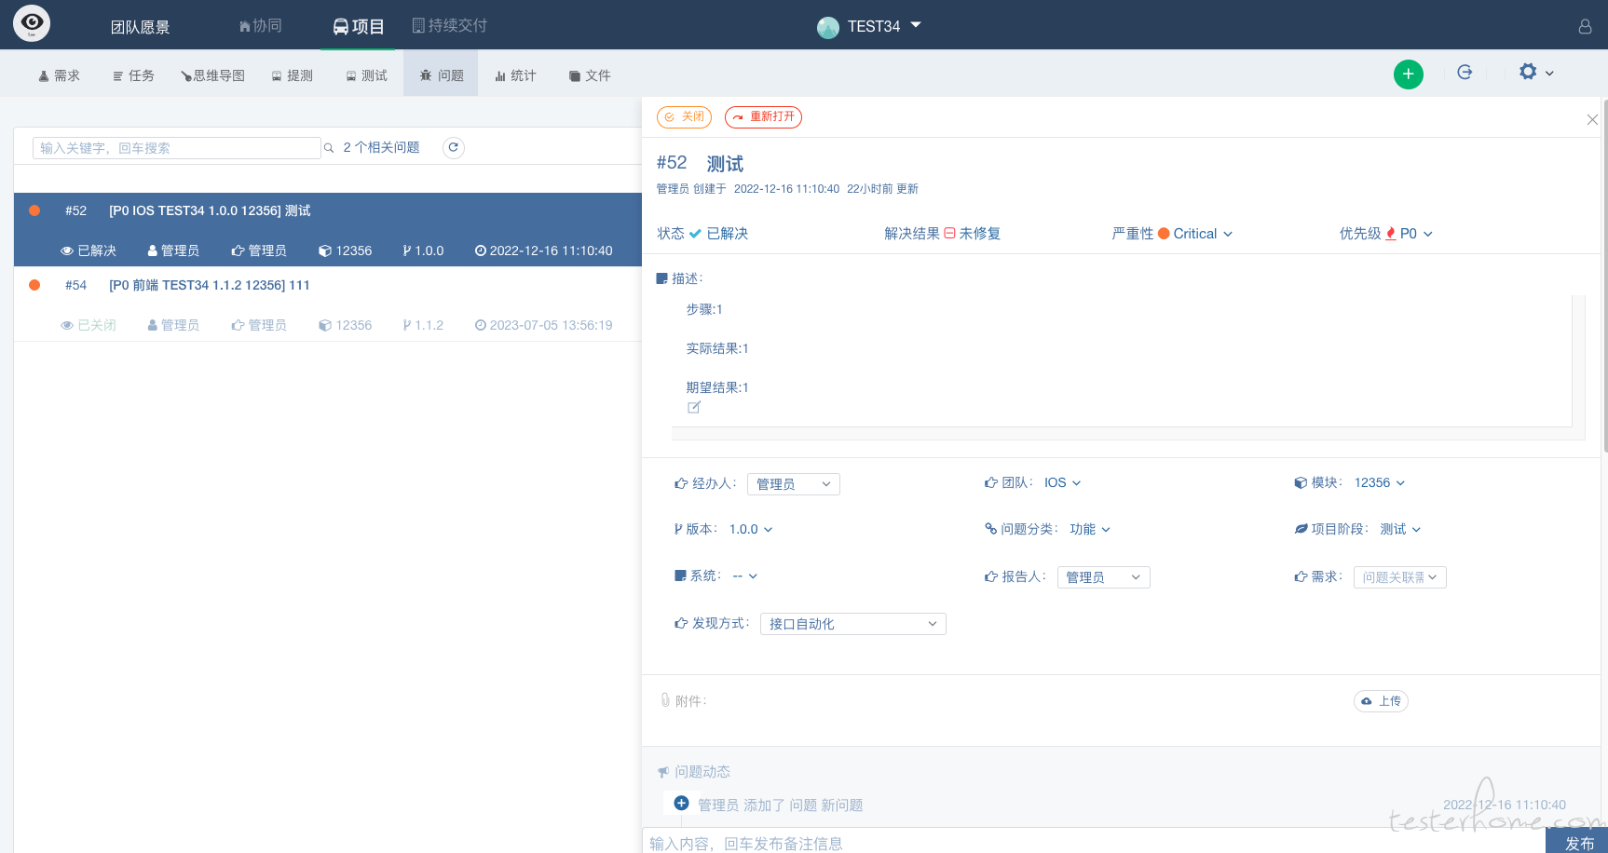The height and width of the screenshot is (853, 1608).
Task: Click the search magnifier icon
Action: [x=329, y=148]
